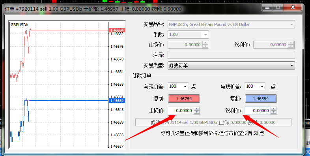The width and height of the screenshot is (310, 156).
Task: Click axis price 1.46627 on the chart
Action: tap(117, 146)
